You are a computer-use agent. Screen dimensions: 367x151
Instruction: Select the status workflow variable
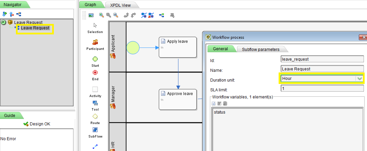click(220, 112)
